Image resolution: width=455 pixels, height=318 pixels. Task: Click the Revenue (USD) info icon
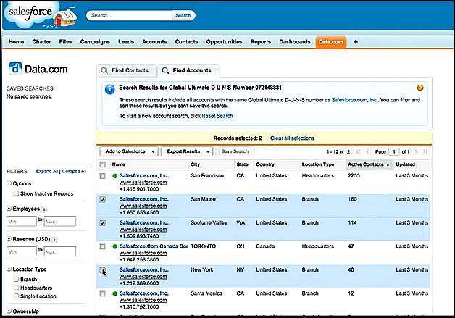[55, 239]
